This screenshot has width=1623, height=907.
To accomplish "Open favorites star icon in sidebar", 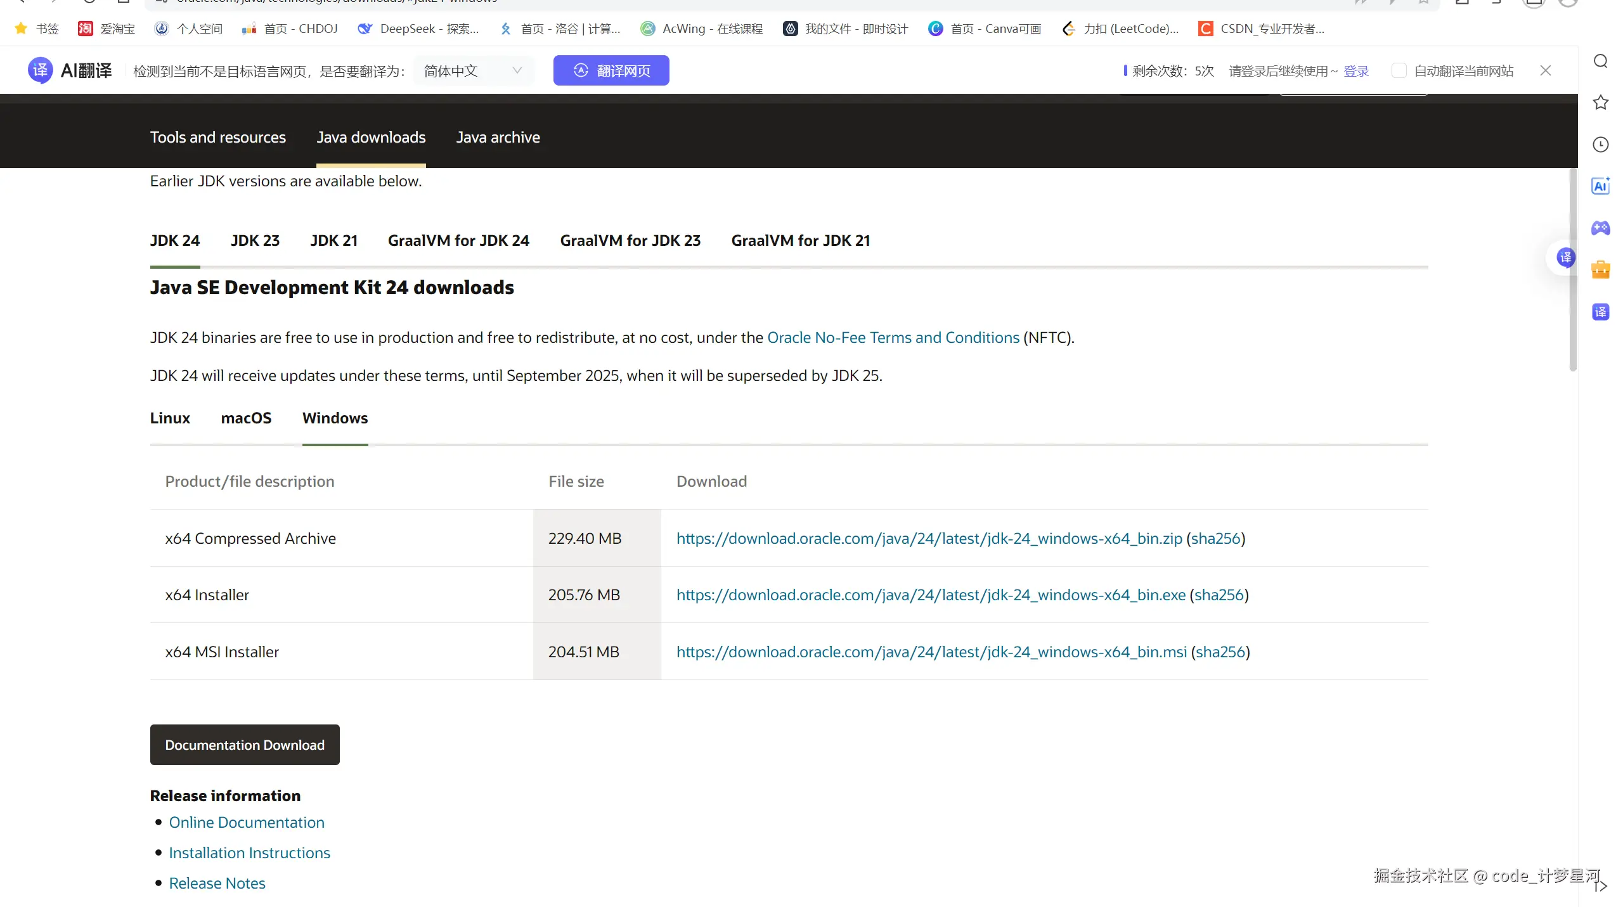I will (1600, 103).
